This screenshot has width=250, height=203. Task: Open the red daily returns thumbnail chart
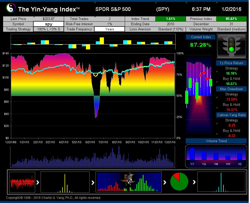22,182
